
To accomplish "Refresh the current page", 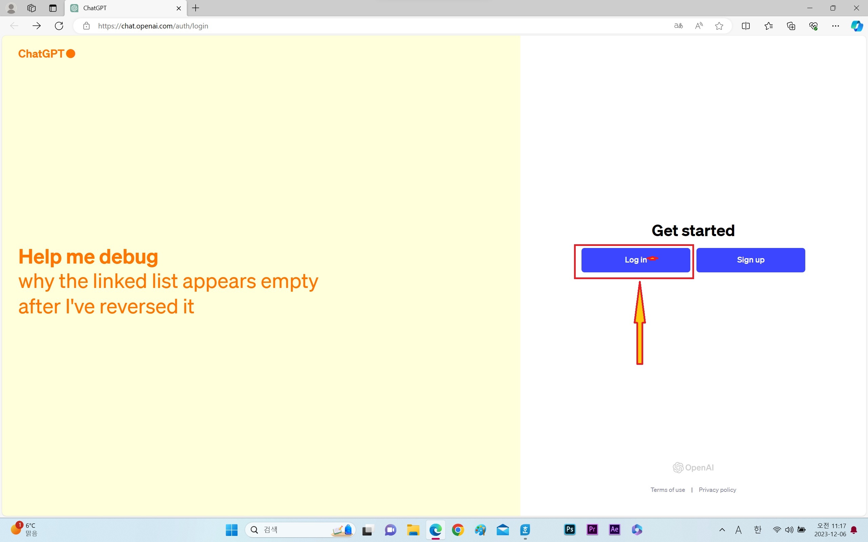I will [x=59, y=26].
